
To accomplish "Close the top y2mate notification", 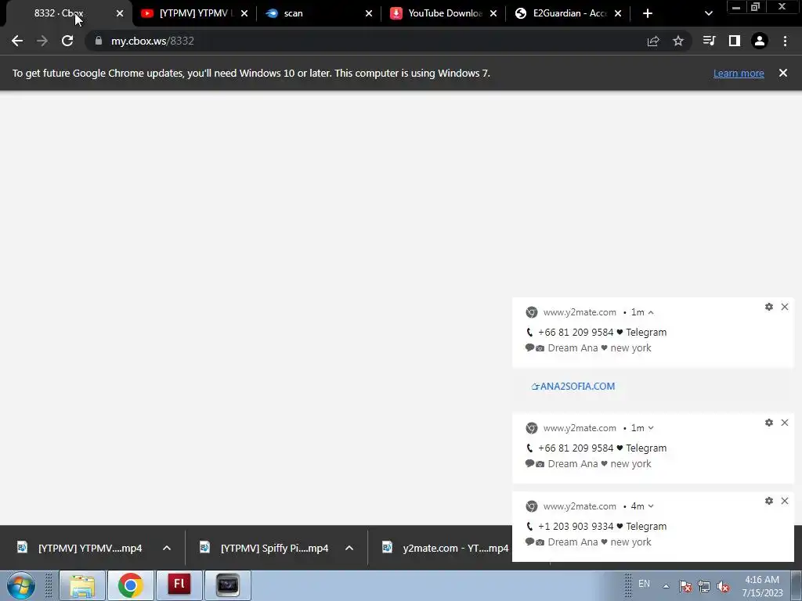I will point(785,307).
